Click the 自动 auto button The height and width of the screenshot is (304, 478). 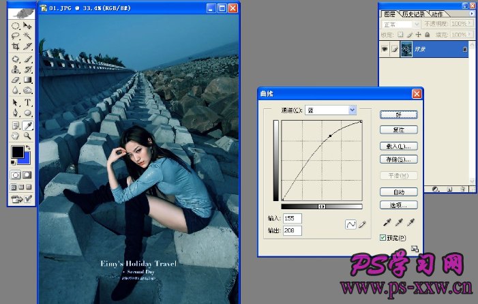coord(399,192)
